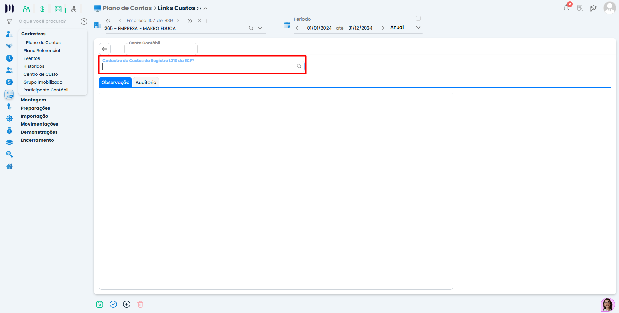The width and height of the screenshot is (619, 313).
Task: Open the user settings sidebar icon
Action: pyautogui.click(x=9, y=34)
